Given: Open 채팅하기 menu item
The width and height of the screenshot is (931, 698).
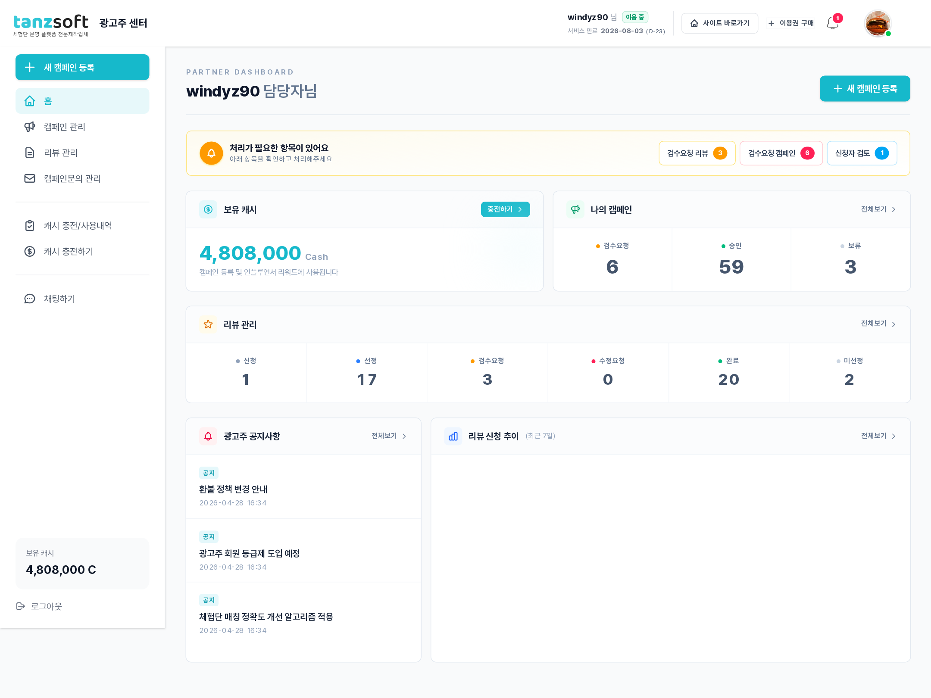Looking at the screenshot, I should coord(82,299).
